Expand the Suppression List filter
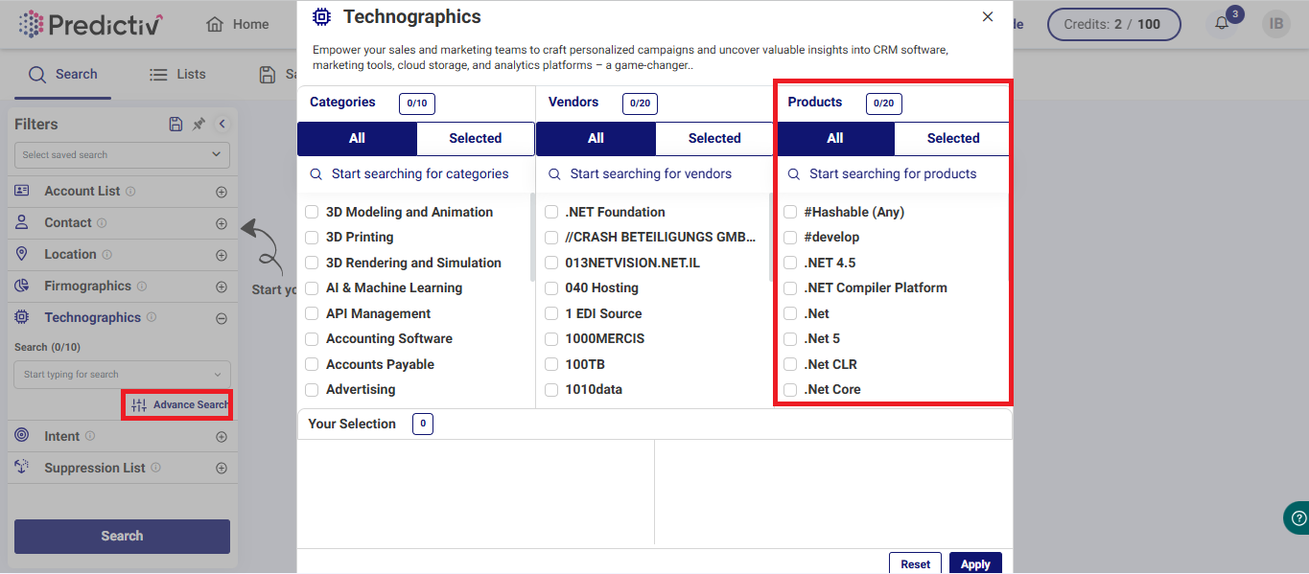1309x574 pixels. point(222,469)
